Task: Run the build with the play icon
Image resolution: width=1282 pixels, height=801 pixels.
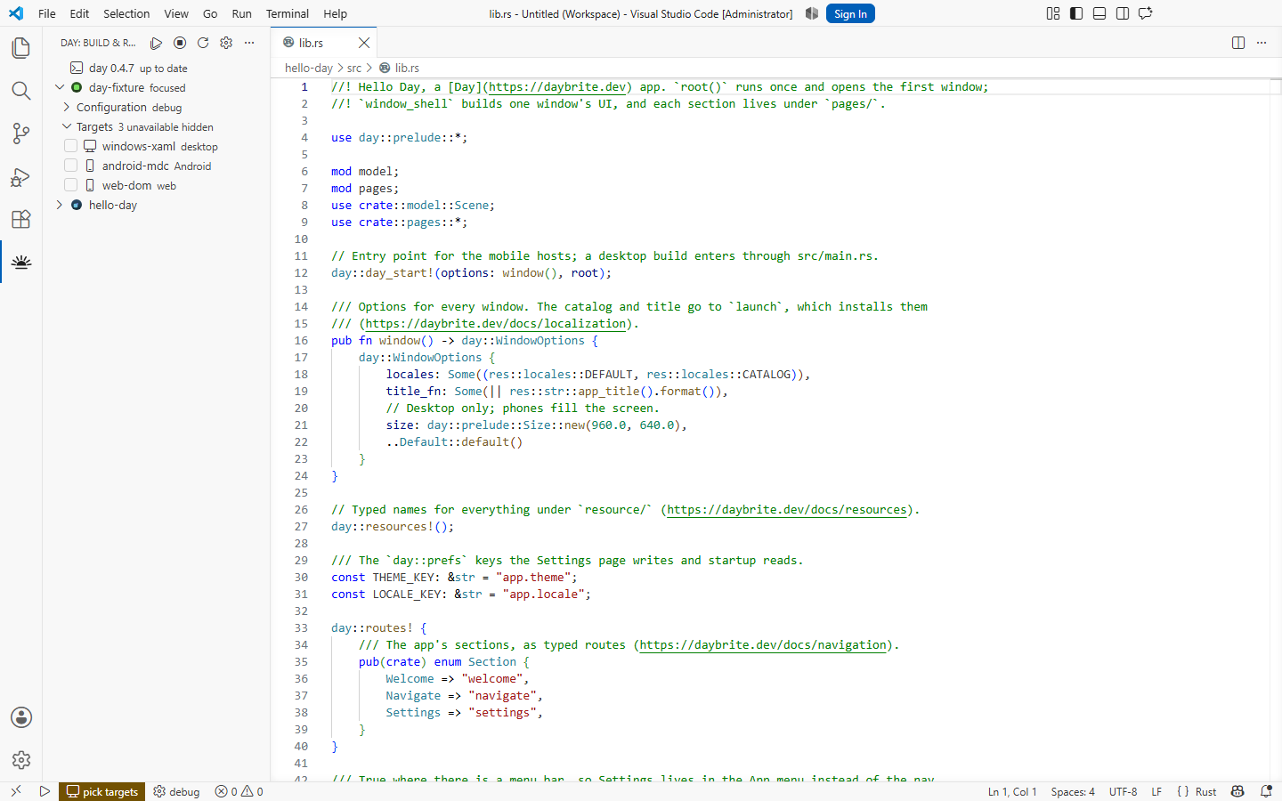Action: [x=157, y=43]
